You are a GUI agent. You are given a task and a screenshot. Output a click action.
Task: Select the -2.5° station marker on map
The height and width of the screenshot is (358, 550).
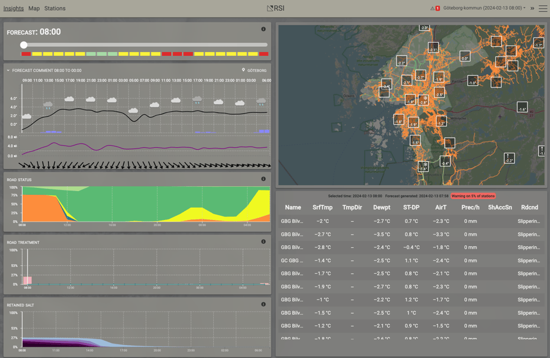[439, 92]
